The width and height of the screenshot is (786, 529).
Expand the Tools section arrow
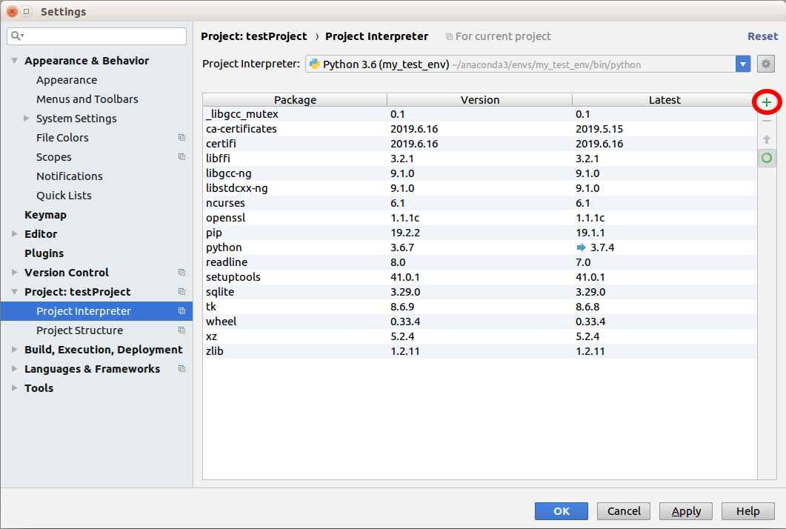coord(15,388)
